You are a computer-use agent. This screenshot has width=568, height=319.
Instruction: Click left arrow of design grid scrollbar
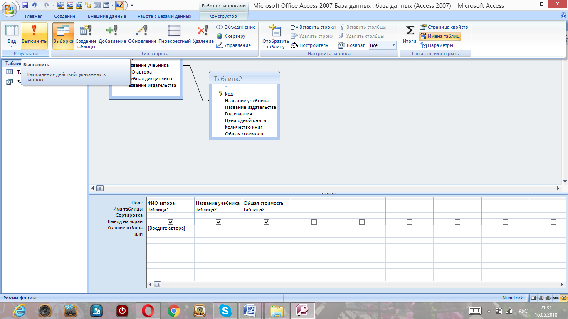coord(150,285)
